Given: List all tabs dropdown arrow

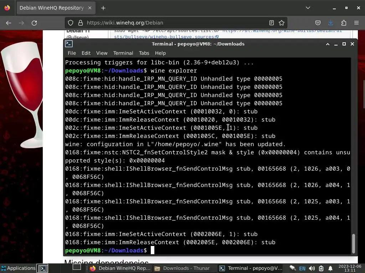Looking at the screenshot, I should pyautogui.click(x=308, y=8).
